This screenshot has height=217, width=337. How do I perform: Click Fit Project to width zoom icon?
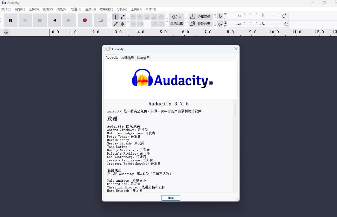tap(154, 17)
